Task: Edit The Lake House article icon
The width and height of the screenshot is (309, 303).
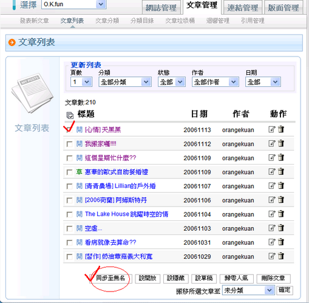Action: (272, 214)
